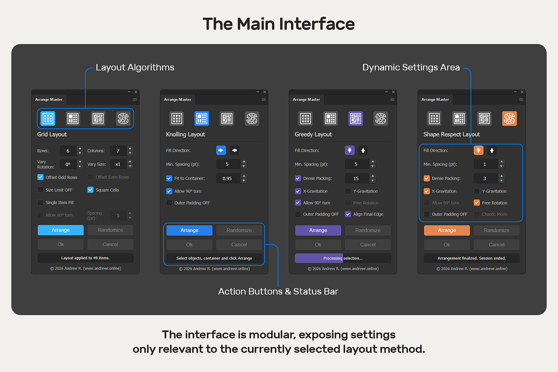558x372 pixels.
Task: Click Arrange button in Grid Layout panel
Action: tap(60, 230)
